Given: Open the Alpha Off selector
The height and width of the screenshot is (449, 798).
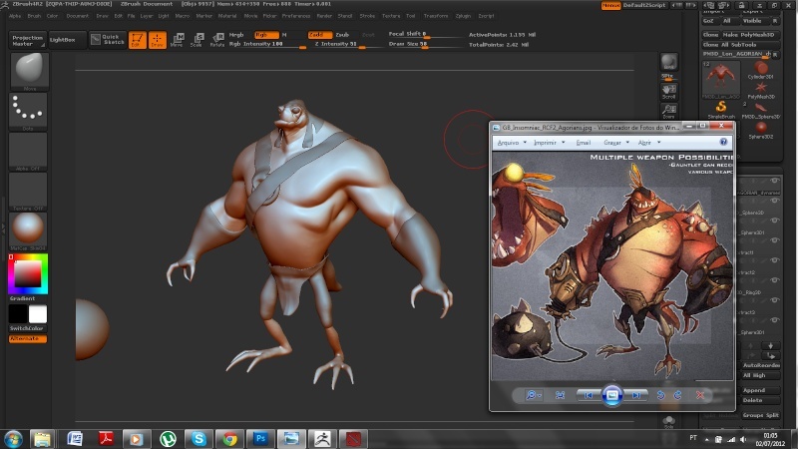Looking at the screenshot, I should [x=28, y=152].
